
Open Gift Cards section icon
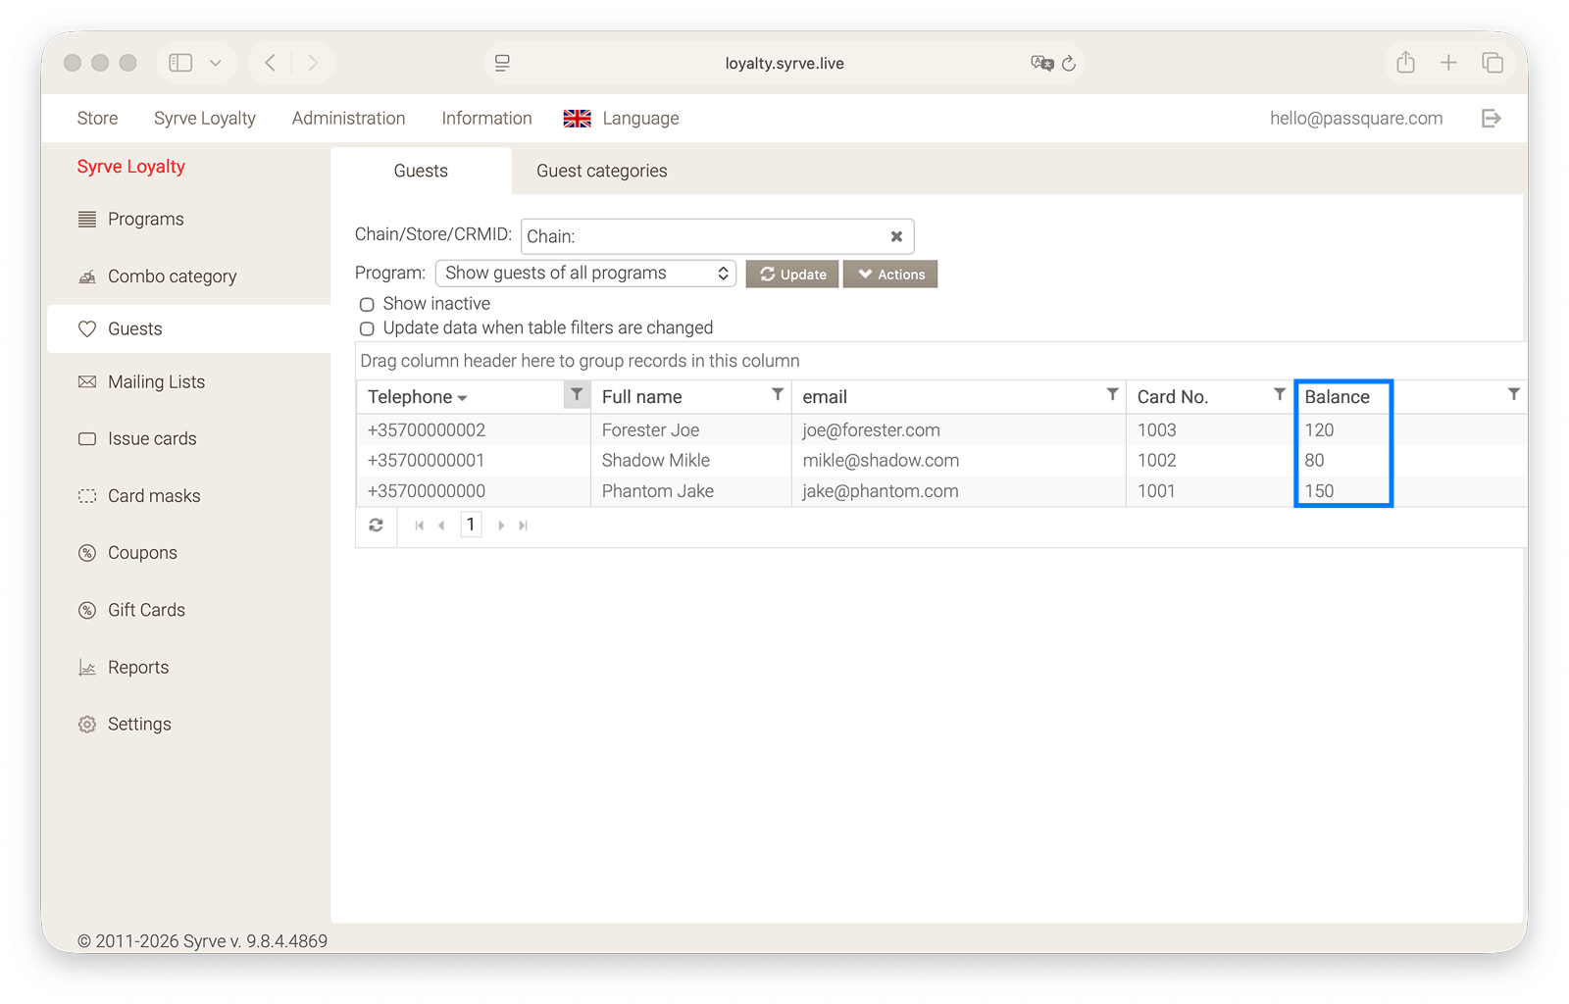tap(87, 610)
